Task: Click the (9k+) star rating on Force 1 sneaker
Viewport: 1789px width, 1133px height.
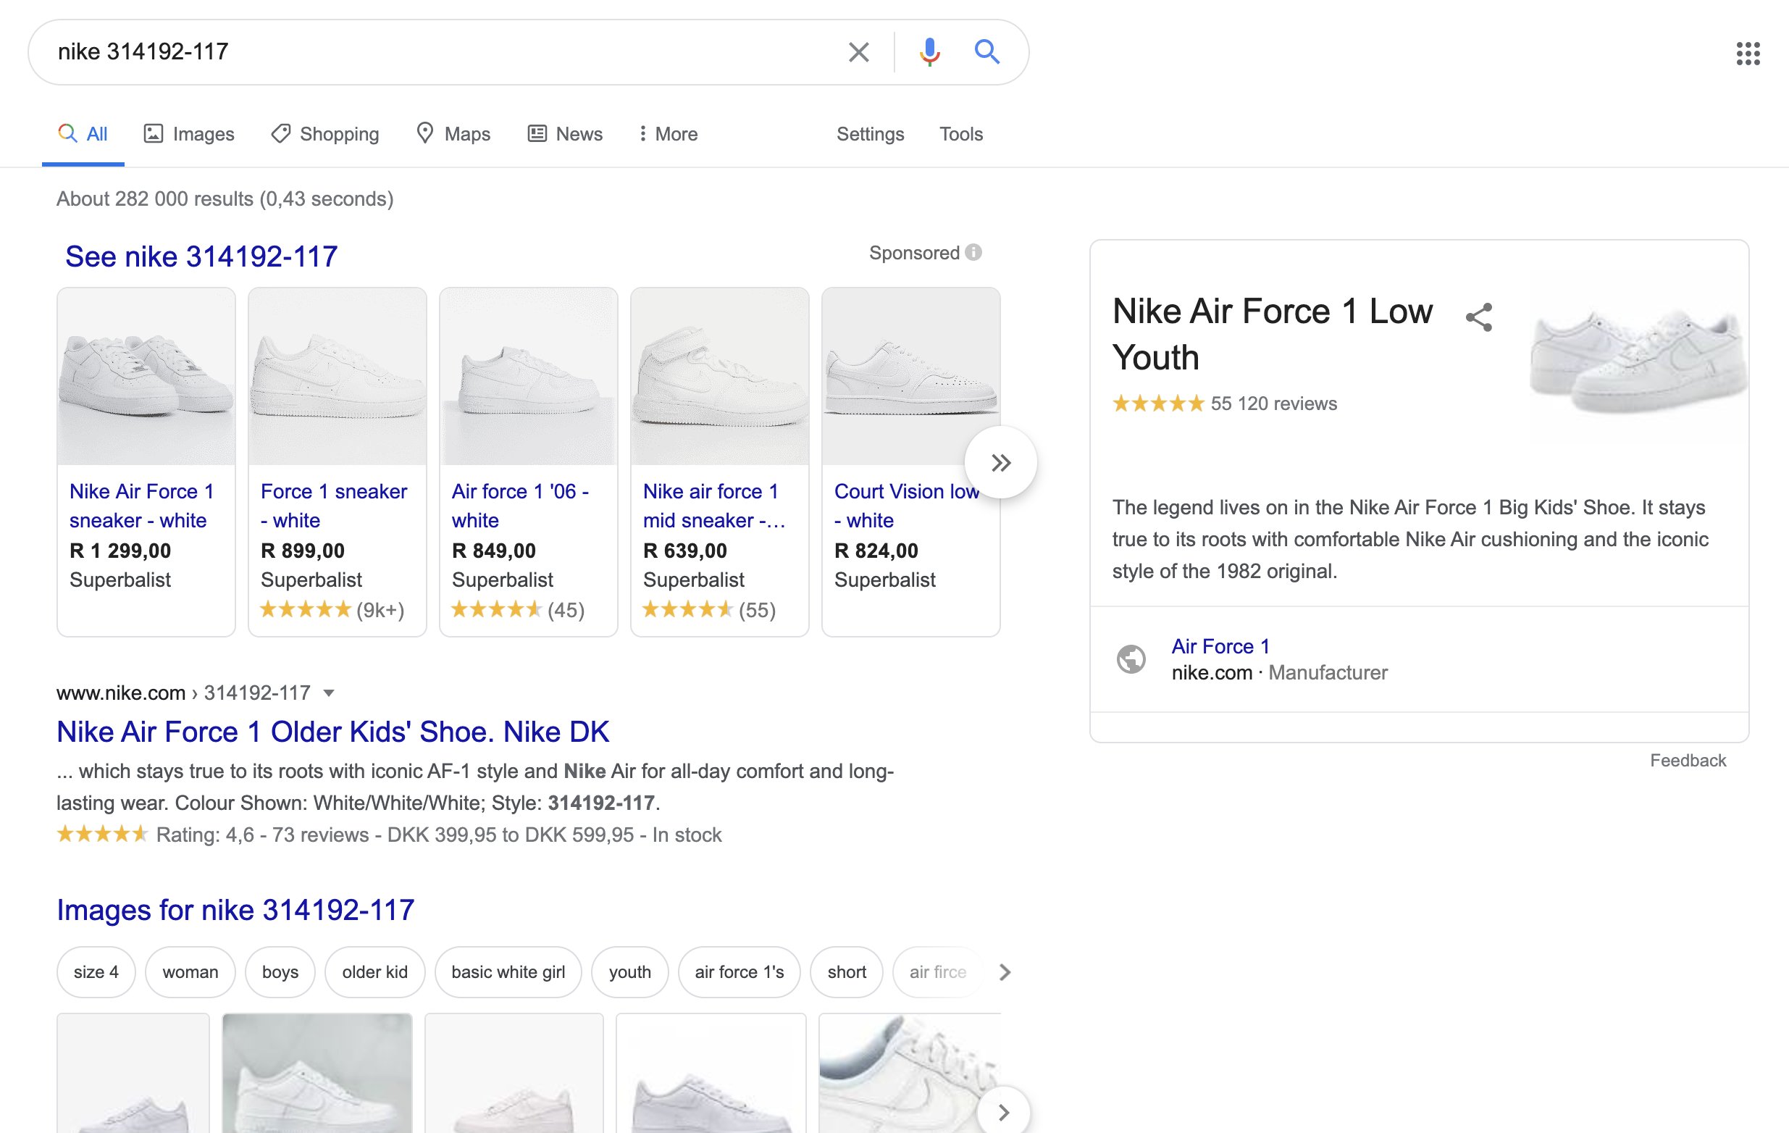Action: (332, 610)
